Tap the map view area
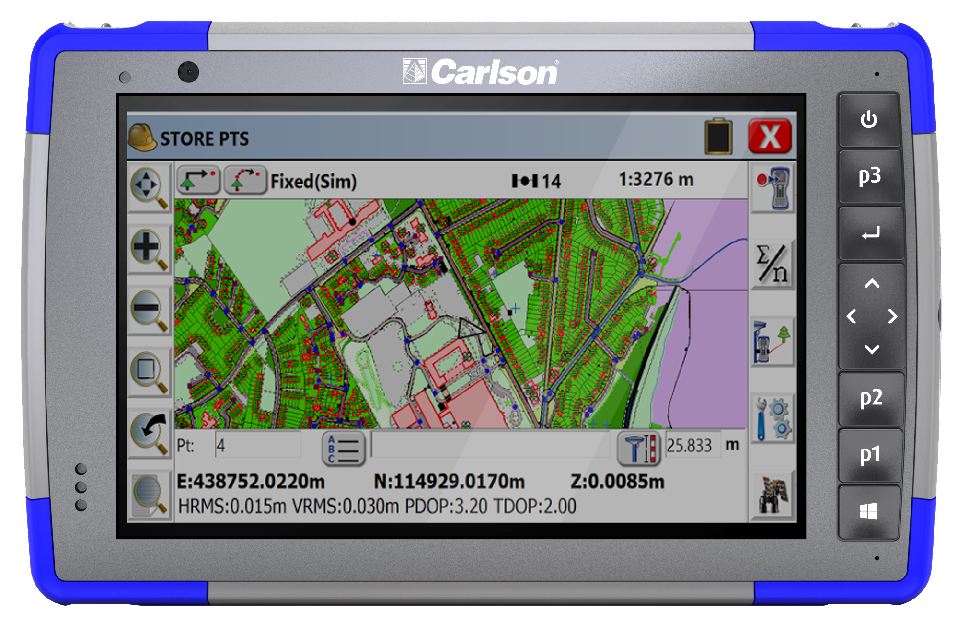969x634 pixels. coord(461,314)
